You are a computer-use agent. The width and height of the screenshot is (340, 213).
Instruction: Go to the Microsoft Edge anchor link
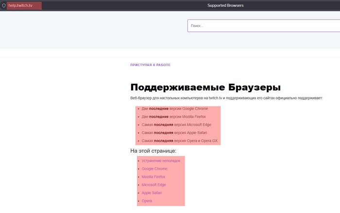coord(153,185)
